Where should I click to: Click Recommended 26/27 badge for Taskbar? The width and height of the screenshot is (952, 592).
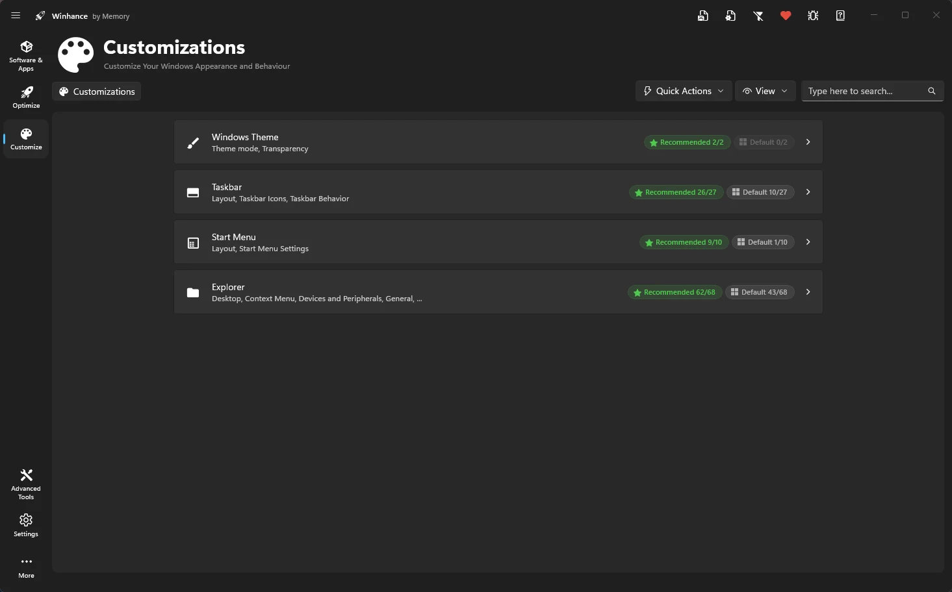point(676,192)
